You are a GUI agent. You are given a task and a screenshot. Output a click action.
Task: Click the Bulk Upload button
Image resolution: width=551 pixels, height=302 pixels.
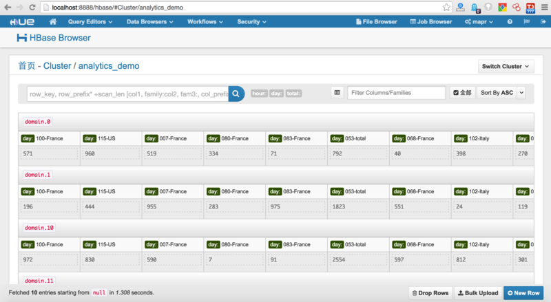coord(478,293)
